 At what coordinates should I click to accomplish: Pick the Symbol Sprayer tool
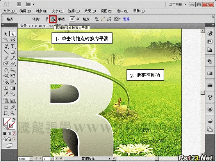coord(6,101)
